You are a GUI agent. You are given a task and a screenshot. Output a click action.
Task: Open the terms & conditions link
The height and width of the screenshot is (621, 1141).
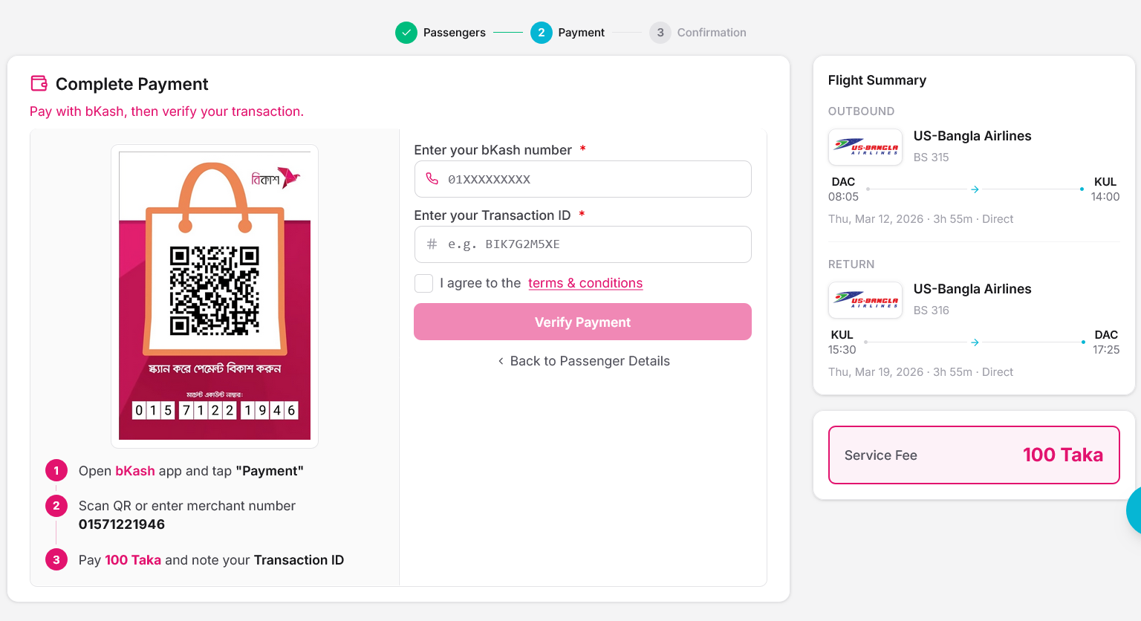coord(585,283)
